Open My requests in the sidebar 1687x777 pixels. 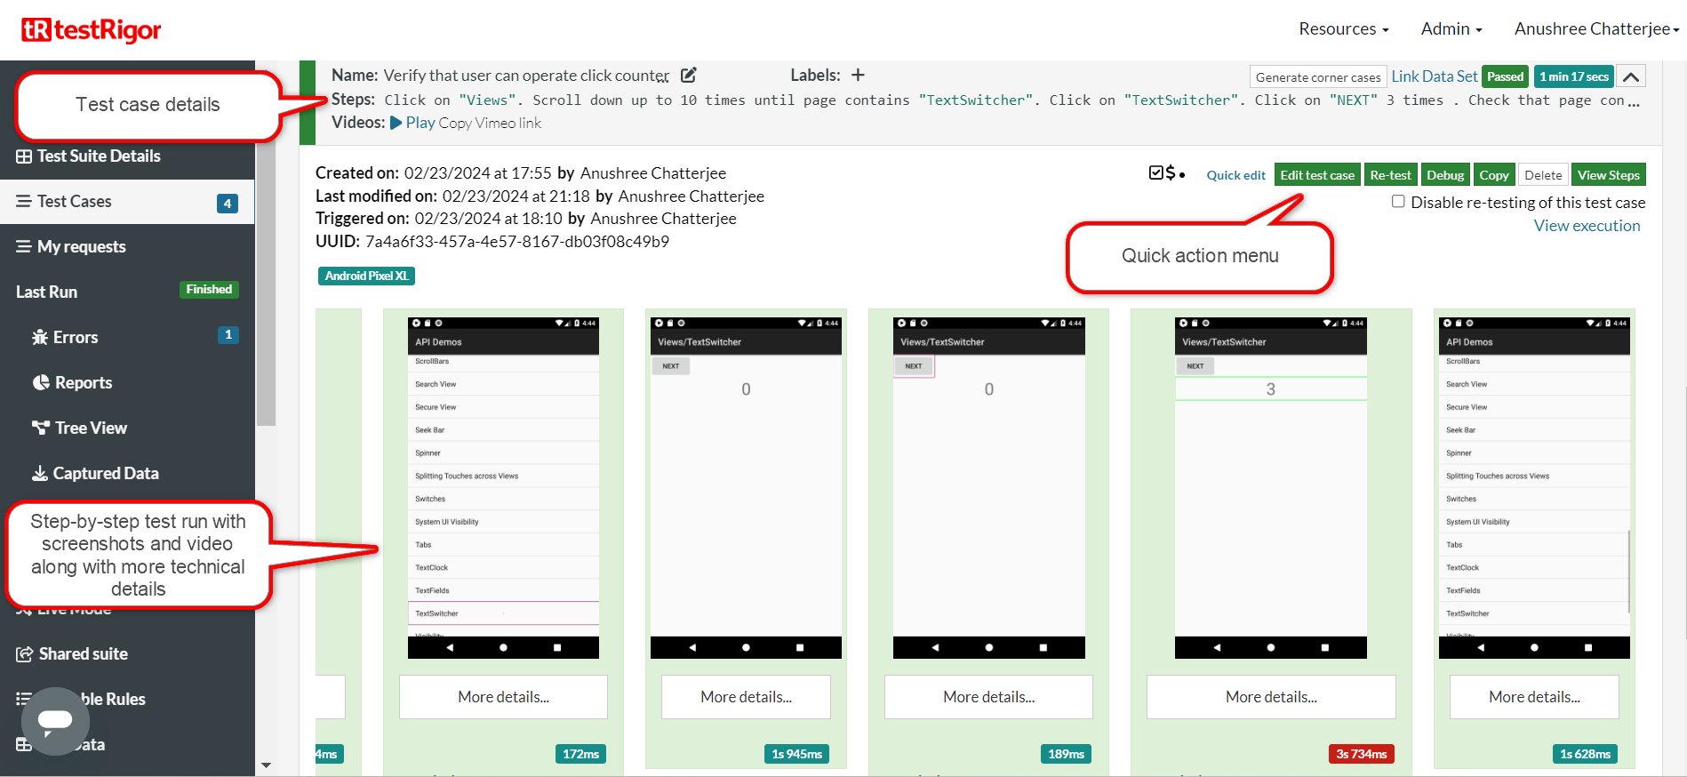tap(82, 246)
